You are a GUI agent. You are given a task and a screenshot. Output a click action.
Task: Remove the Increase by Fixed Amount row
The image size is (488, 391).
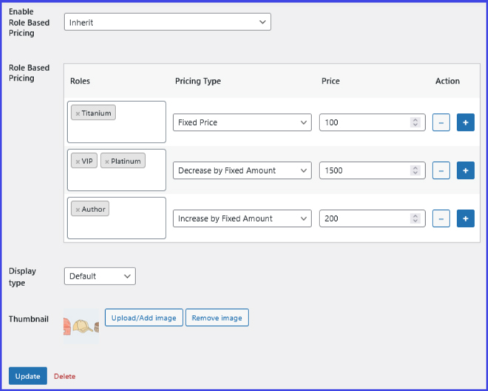[x=441, y=219]
